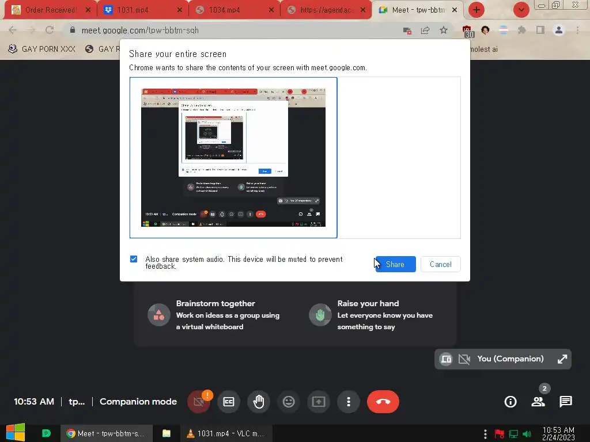Click the red flag tray icon

[500, 434]
